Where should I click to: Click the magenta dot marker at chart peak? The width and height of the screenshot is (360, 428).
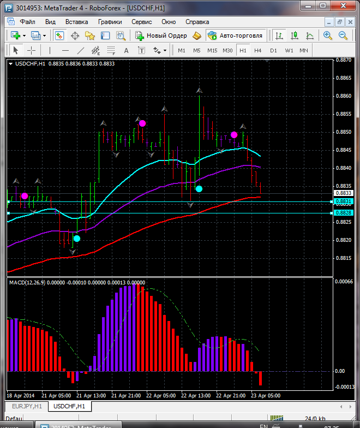(142, 123)
